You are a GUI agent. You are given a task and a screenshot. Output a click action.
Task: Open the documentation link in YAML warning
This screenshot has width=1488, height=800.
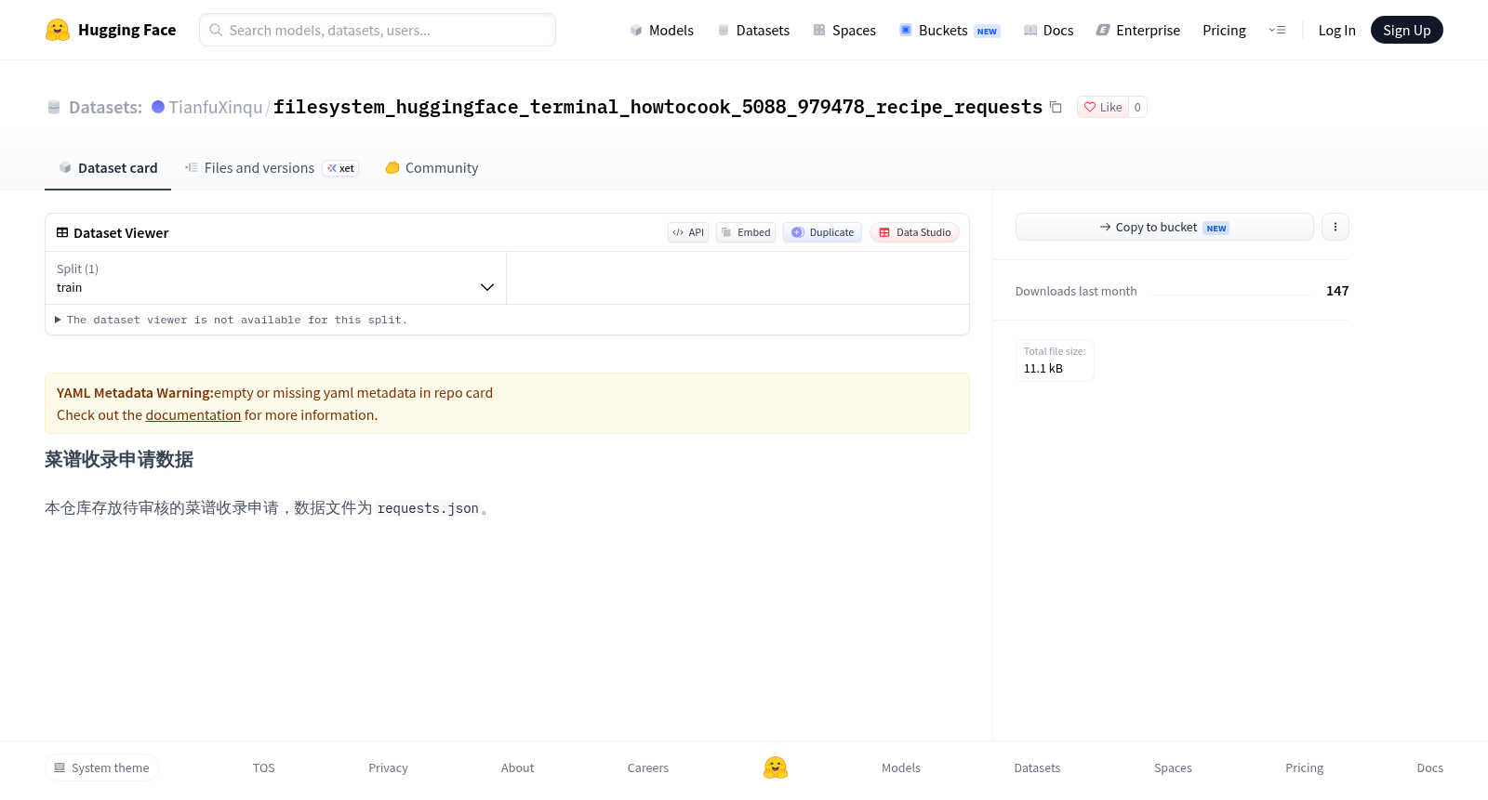pyautogui.click(x=193, y=415)
